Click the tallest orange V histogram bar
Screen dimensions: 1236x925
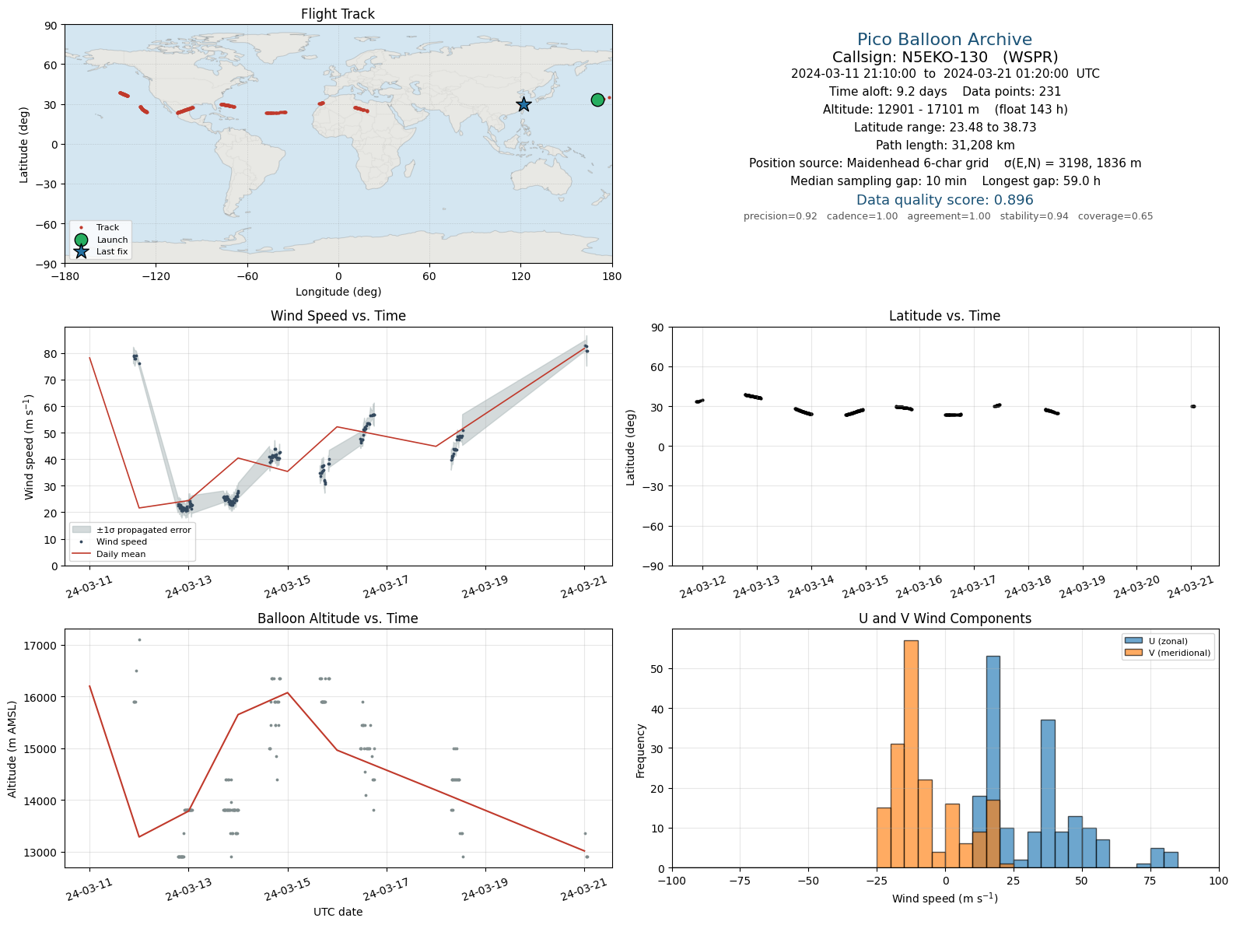[911, 754]
